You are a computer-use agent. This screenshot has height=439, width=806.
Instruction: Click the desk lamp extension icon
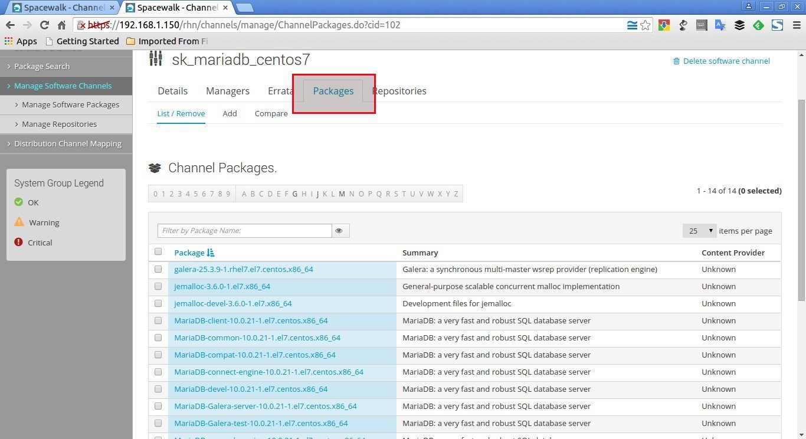[x=683, y=25]
